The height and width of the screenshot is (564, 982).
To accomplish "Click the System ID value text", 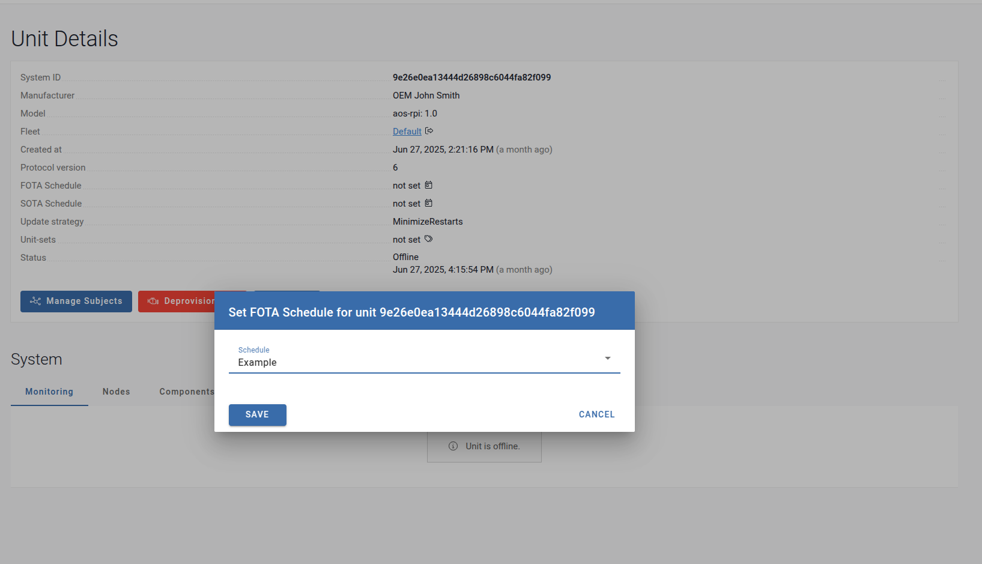I will coord(471,77).
